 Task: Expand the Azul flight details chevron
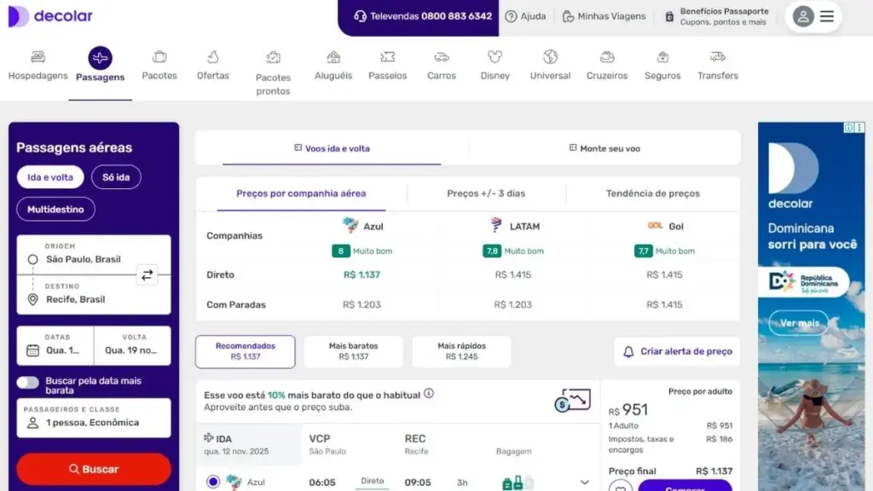tap(584, 482)
